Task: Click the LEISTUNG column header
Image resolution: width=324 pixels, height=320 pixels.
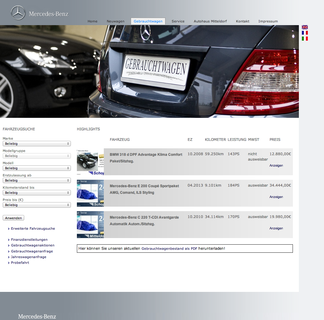Action: pyautogui.click(x=237, y=140)
